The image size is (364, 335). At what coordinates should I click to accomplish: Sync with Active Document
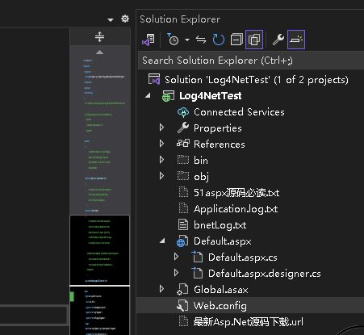(201, 40)
